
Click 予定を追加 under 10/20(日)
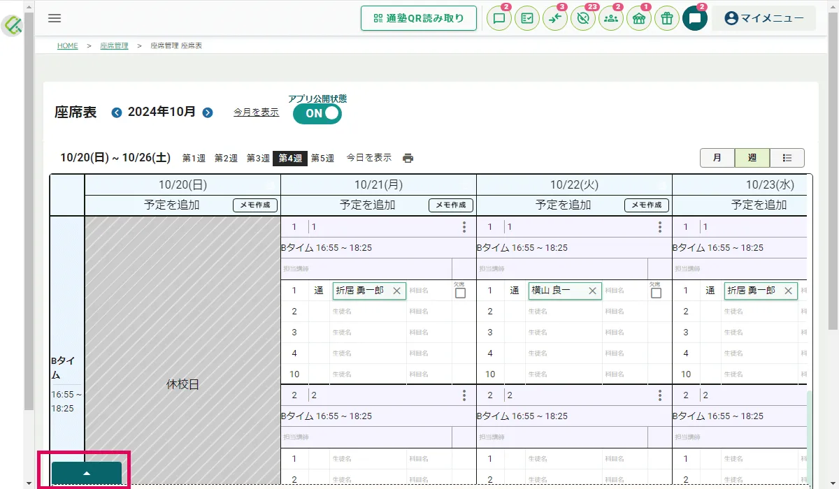click(x=172, y=205)
